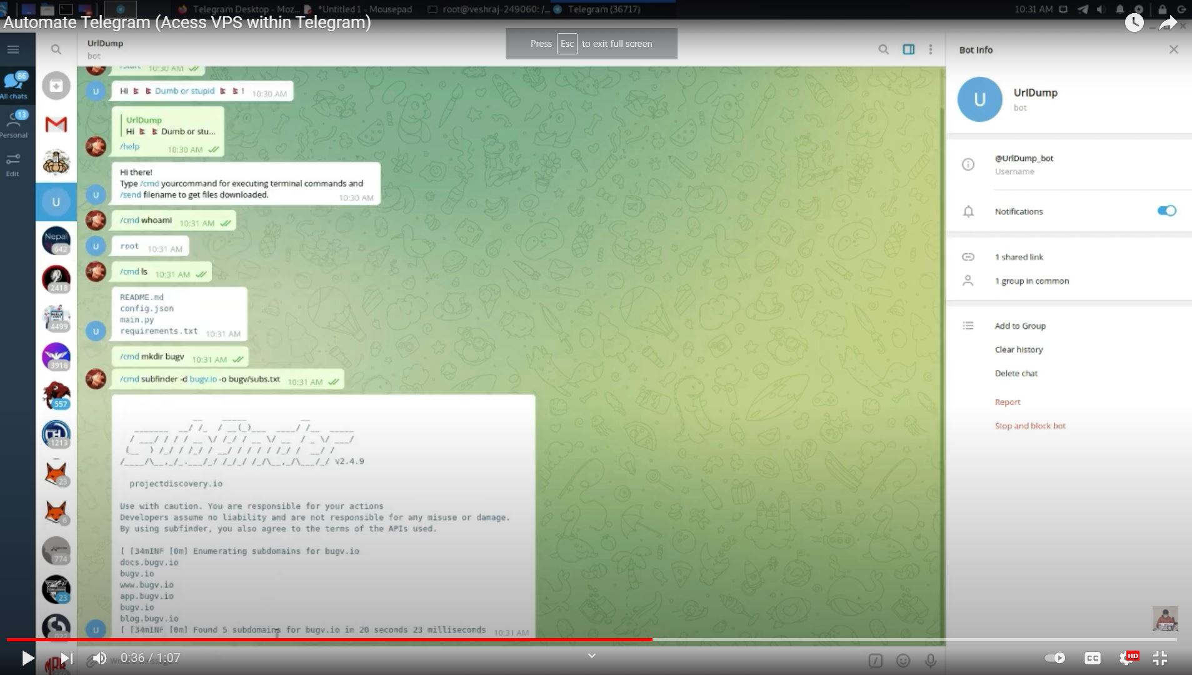Close the Bot Info panel
Viewport: 1192px width, 675px height.
[1173, 49]
